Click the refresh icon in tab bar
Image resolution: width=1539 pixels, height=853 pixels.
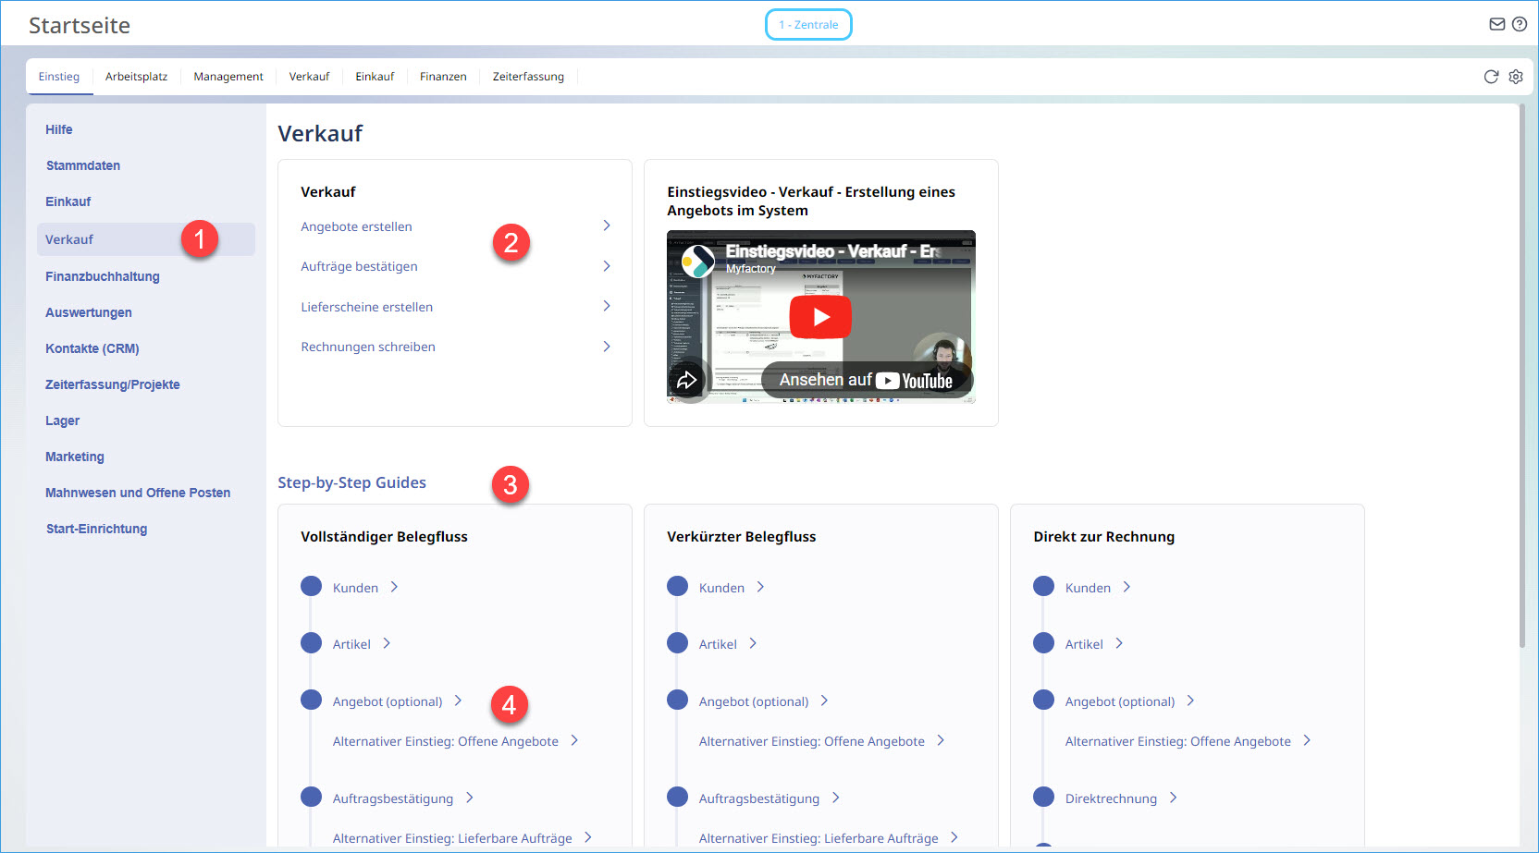(1491, 77)
